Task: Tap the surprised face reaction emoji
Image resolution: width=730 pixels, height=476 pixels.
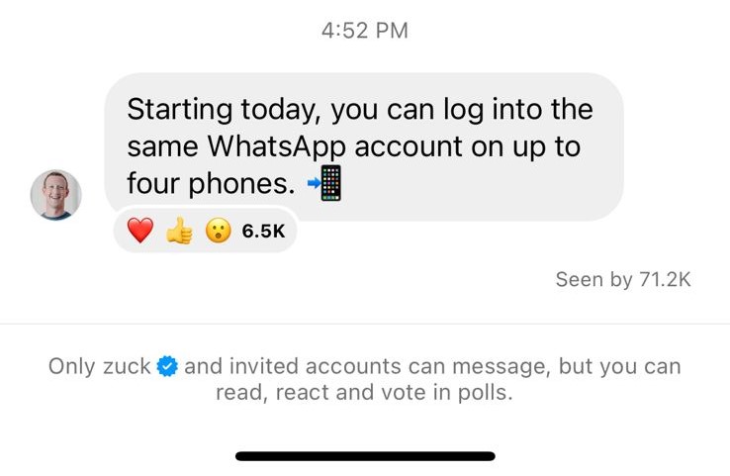Action: (x=218, y=232)
